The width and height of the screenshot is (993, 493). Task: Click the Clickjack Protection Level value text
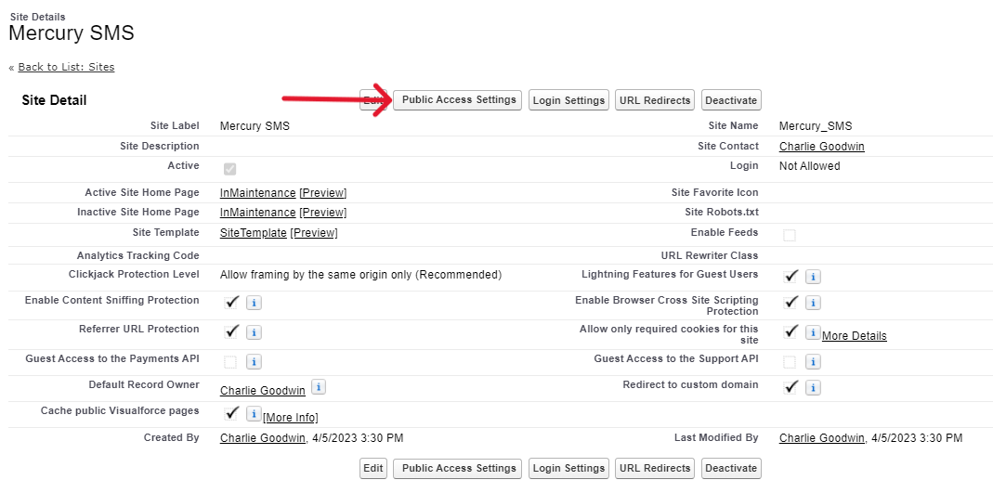click(360, 276)
